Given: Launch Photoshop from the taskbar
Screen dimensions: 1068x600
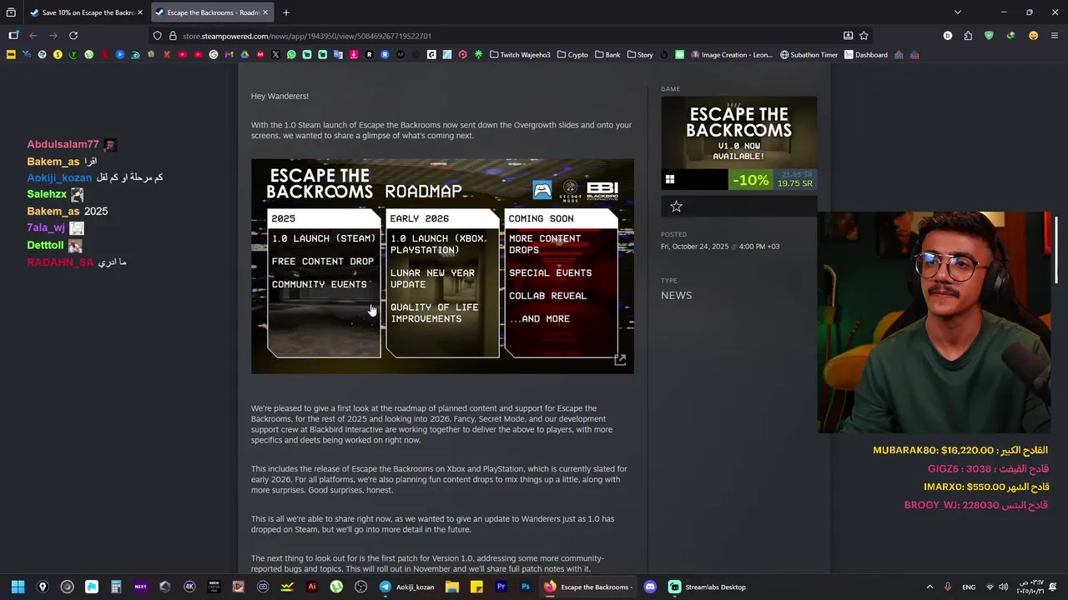Looking at the screenshot, I should (x=525, y=587).
